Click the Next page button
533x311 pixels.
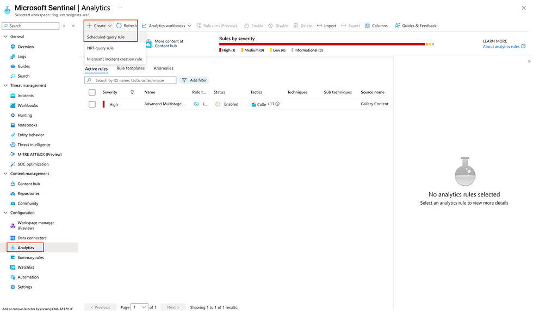tap(173, 307)
